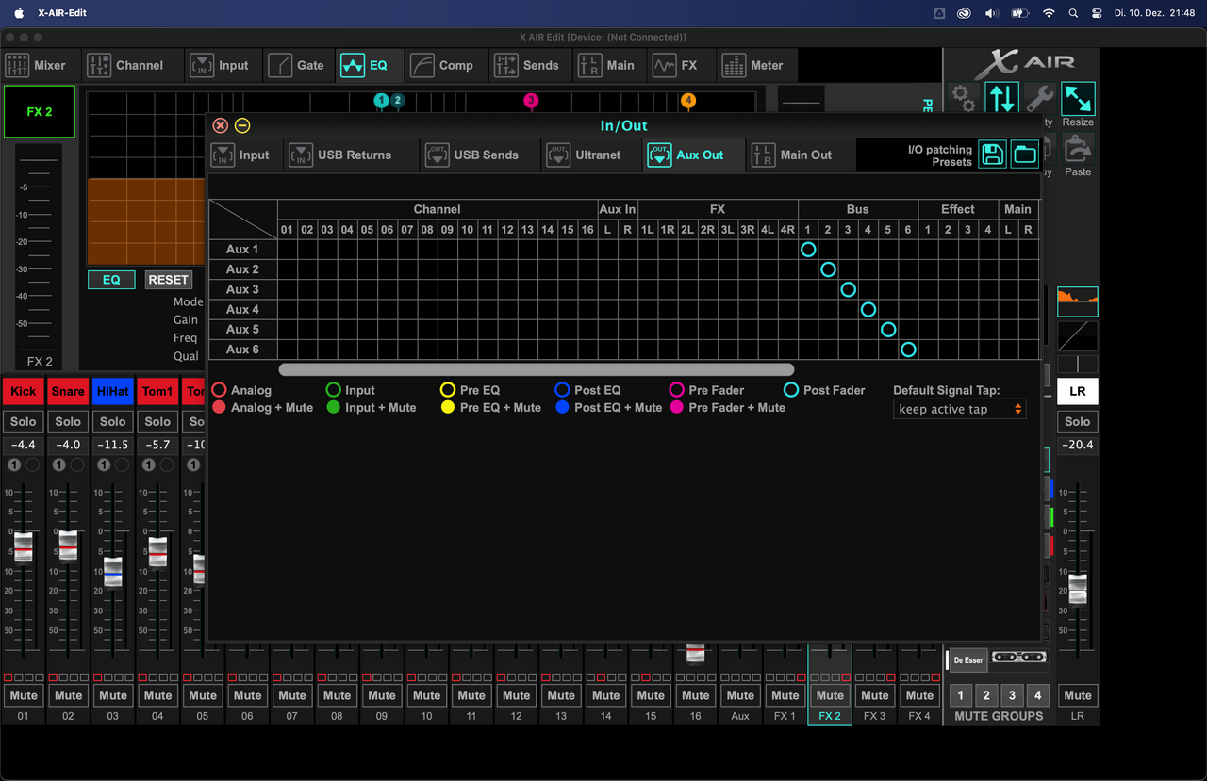
Task: Select EQ band 3 marker
Action: click(531, 100)
